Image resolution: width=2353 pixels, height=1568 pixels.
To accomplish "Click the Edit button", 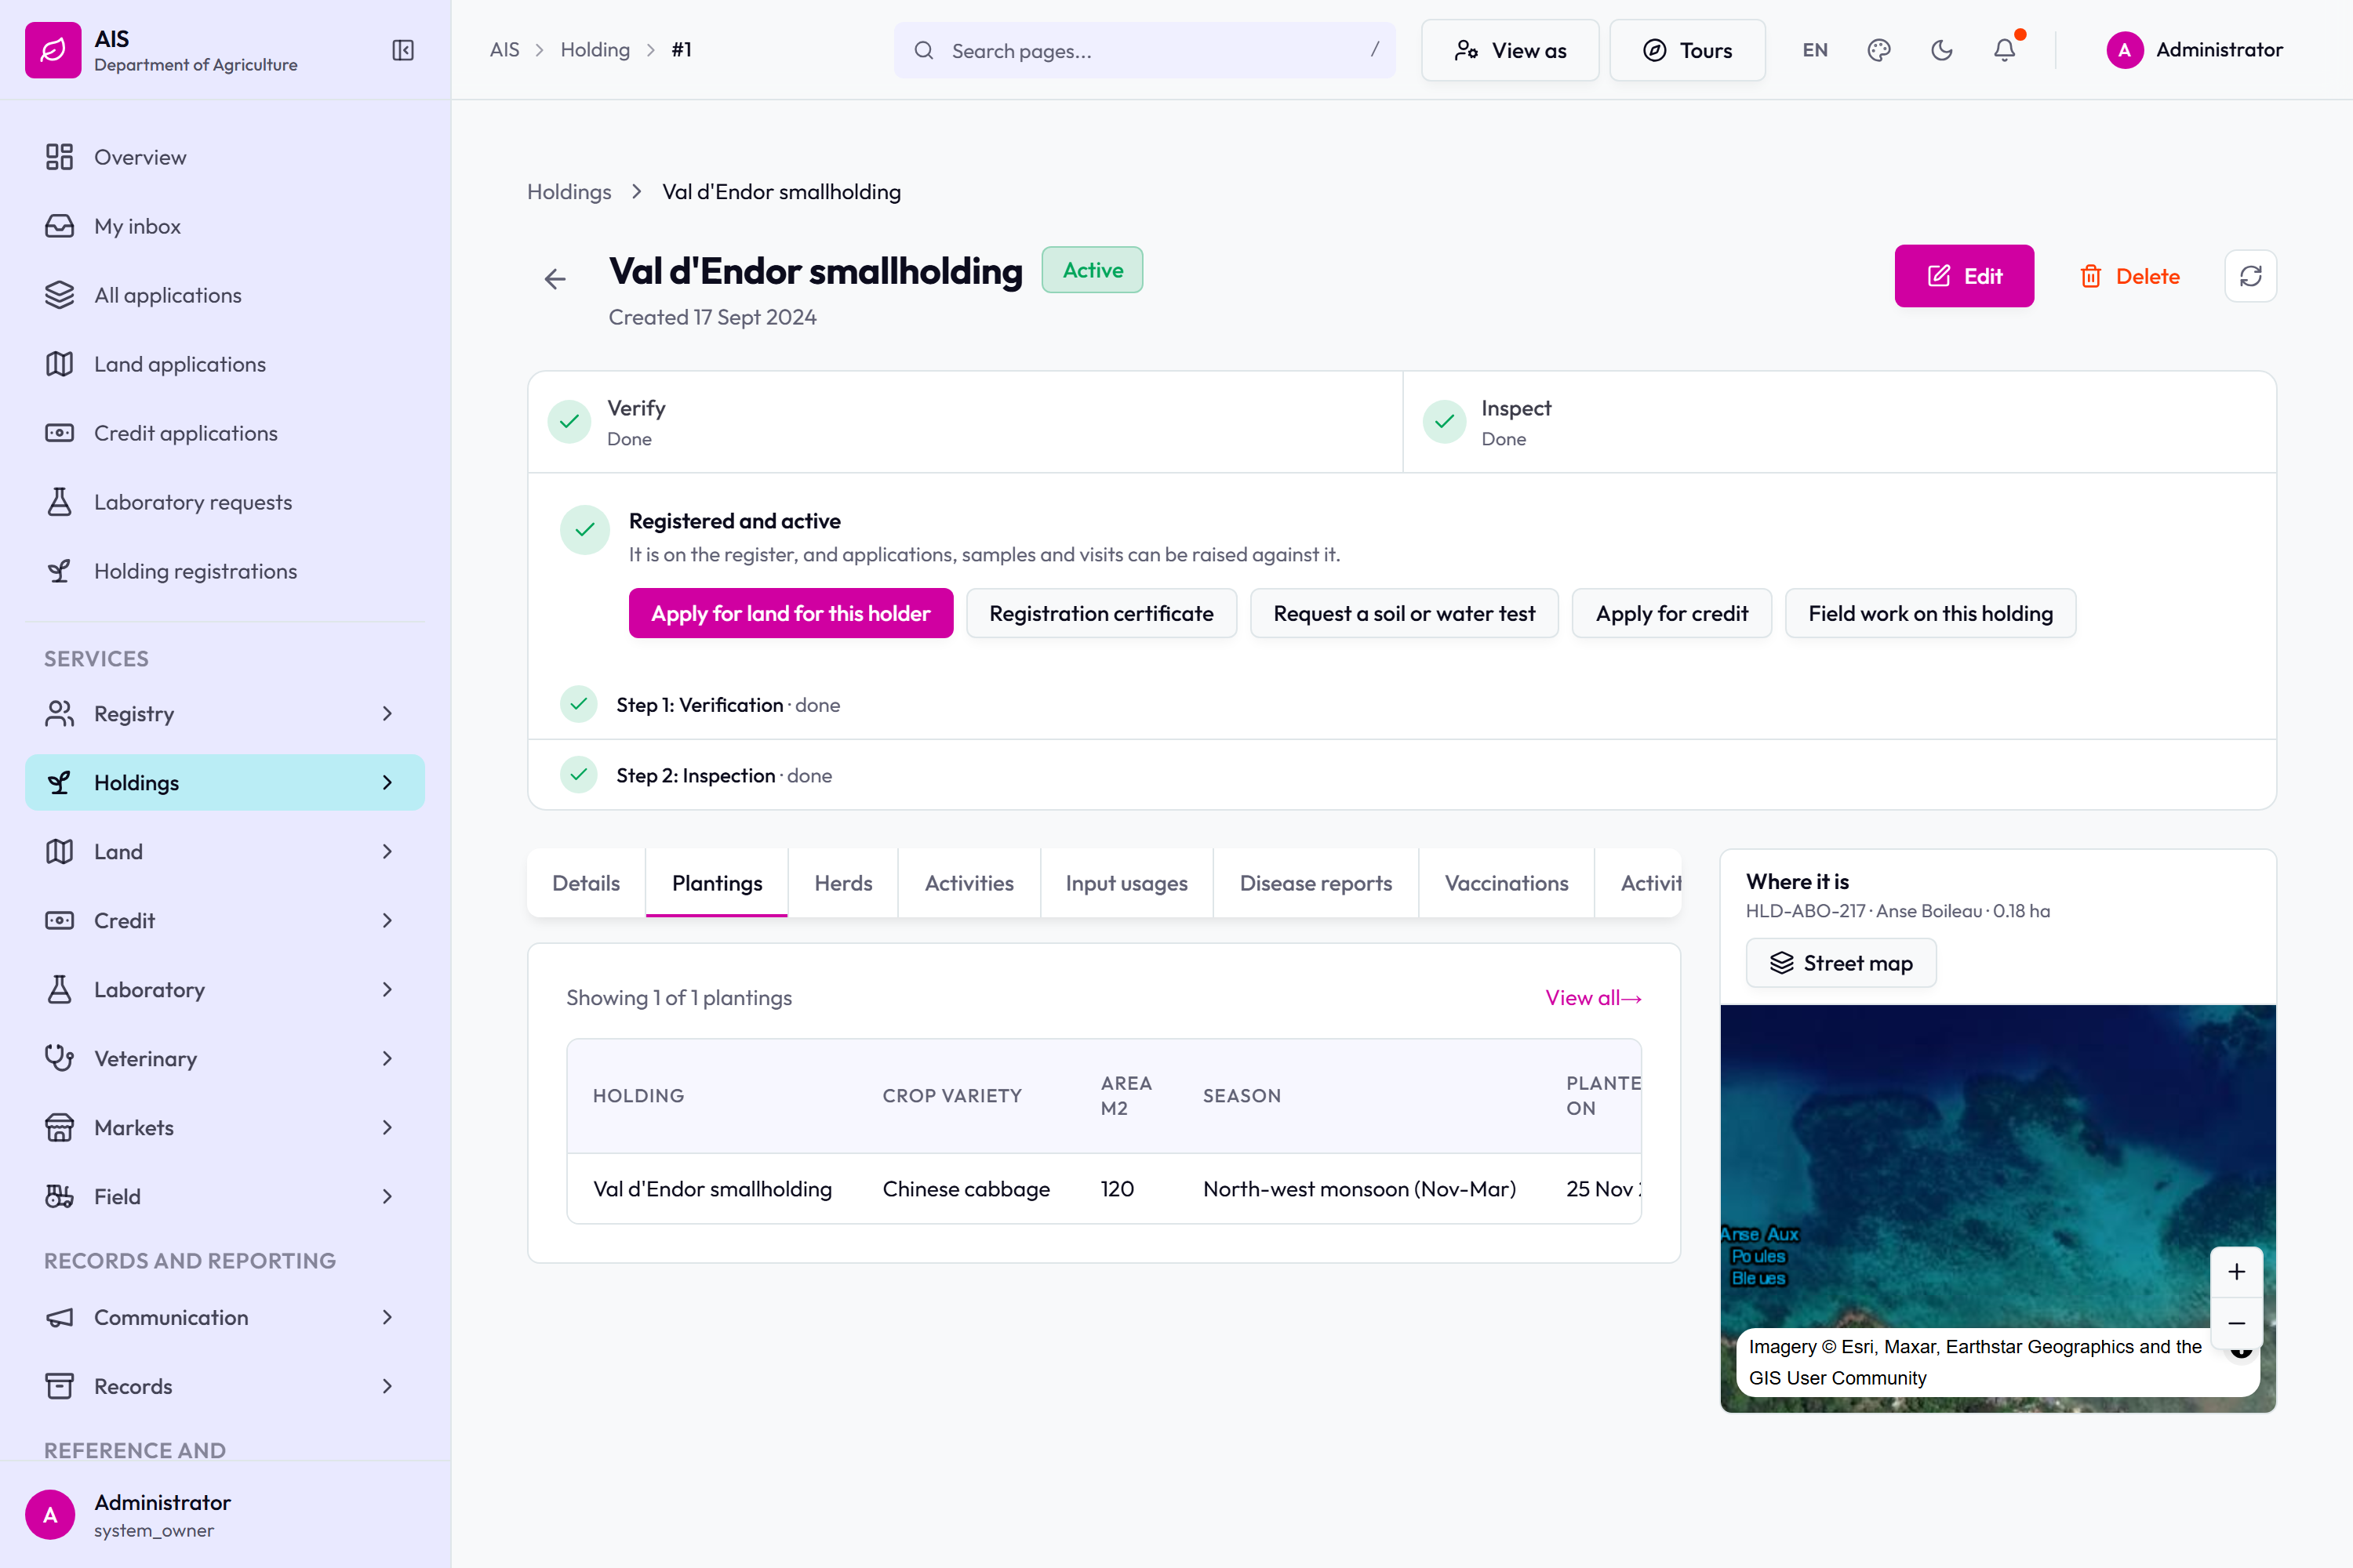I will click(x=1964, y=276).
